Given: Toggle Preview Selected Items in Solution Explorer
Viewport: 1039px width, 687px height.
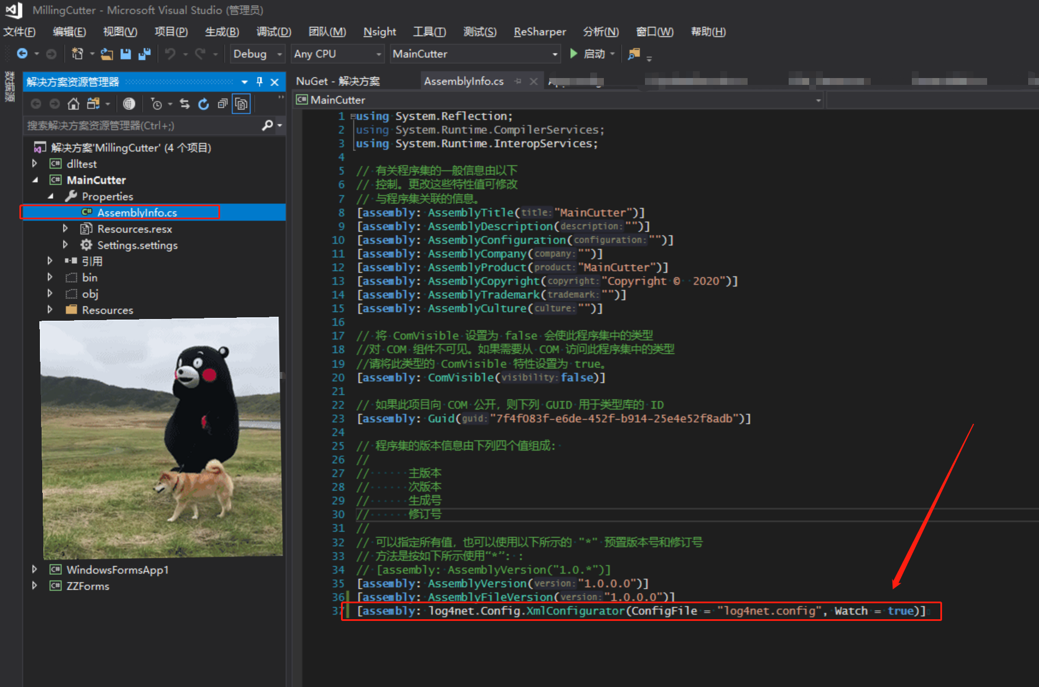Looking at the screenshot, I should pyautogui.click(x=241, y=103).
